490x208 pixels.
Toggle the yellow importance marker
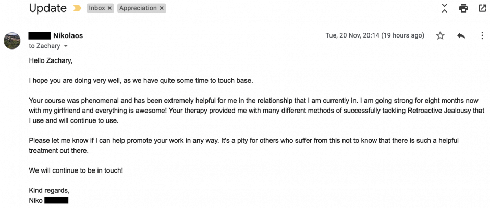(x=77, y=8)
